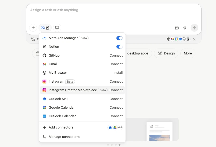
Task: Close the connectors banner with X
Action: point(194,39)
